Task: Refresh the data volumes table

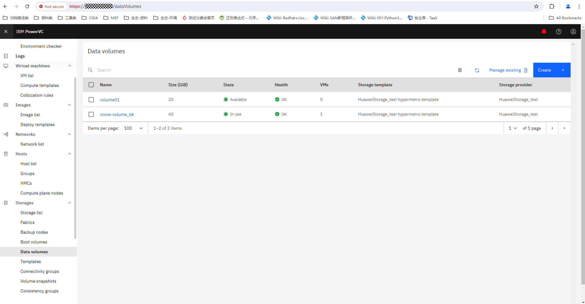Action: click(x=477, y=70)
